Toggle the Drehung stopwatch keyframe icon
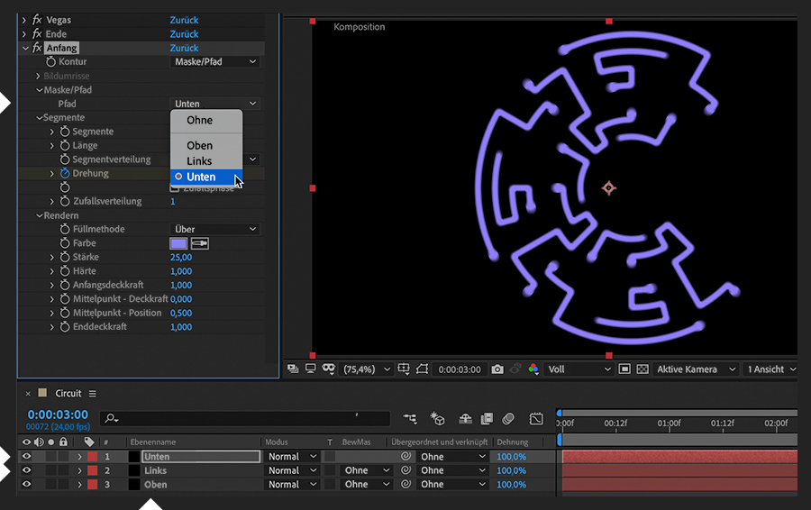811x510 pixels. (x=65, y=174)
